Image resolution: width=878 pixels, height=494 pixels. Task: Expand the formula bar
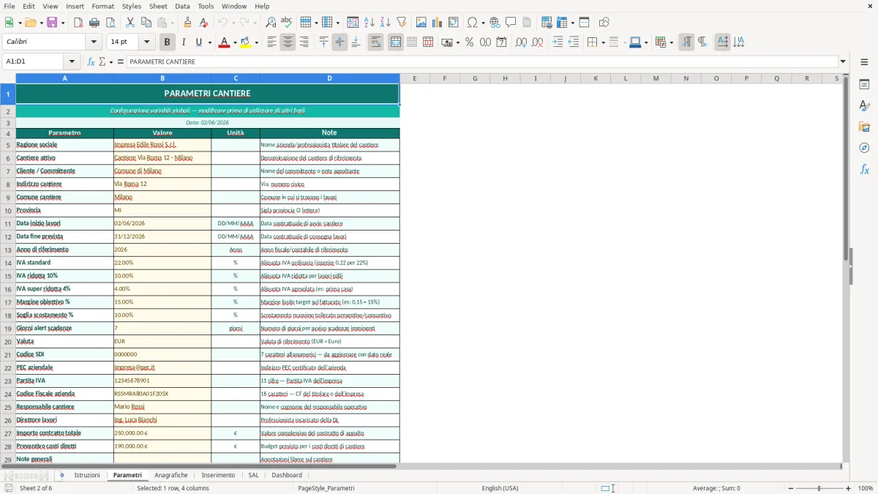[x=843, y=61]
